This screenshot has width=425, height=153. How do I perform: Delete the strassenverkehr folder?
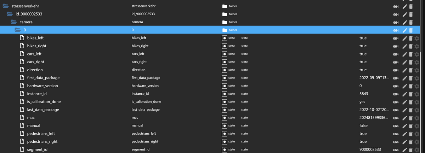(x=411, y=6)
